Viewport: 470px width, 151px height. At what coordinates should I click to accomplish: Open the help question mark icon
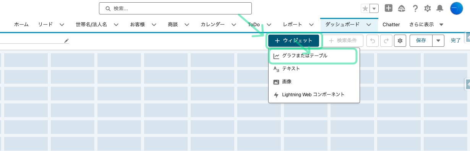click(415, 8)
